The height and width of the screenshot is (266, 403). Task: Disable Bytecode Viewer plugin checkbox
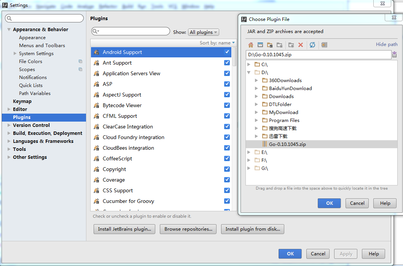(x=227, y=105)
